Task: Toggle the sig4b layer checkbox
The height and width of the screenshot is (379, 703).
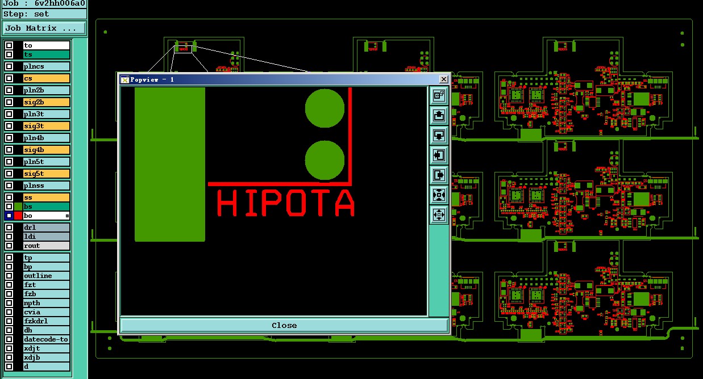Action: pos(9,150)
